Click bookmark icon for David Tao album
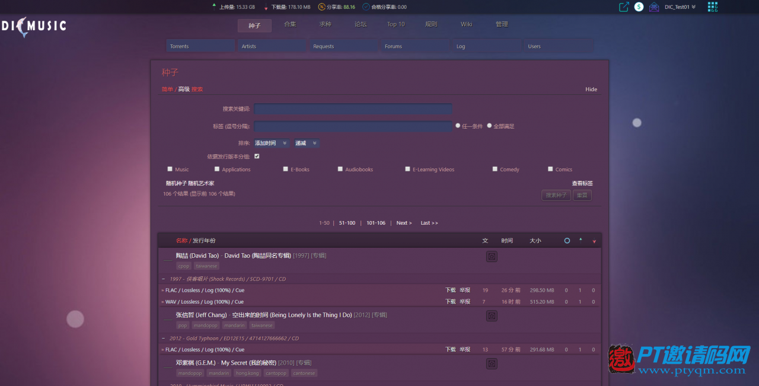759x386 pixels. click(492, 256)
